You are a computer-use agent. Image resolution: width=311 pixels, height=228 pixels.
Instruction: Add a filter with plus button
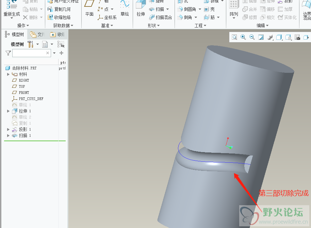62,53
